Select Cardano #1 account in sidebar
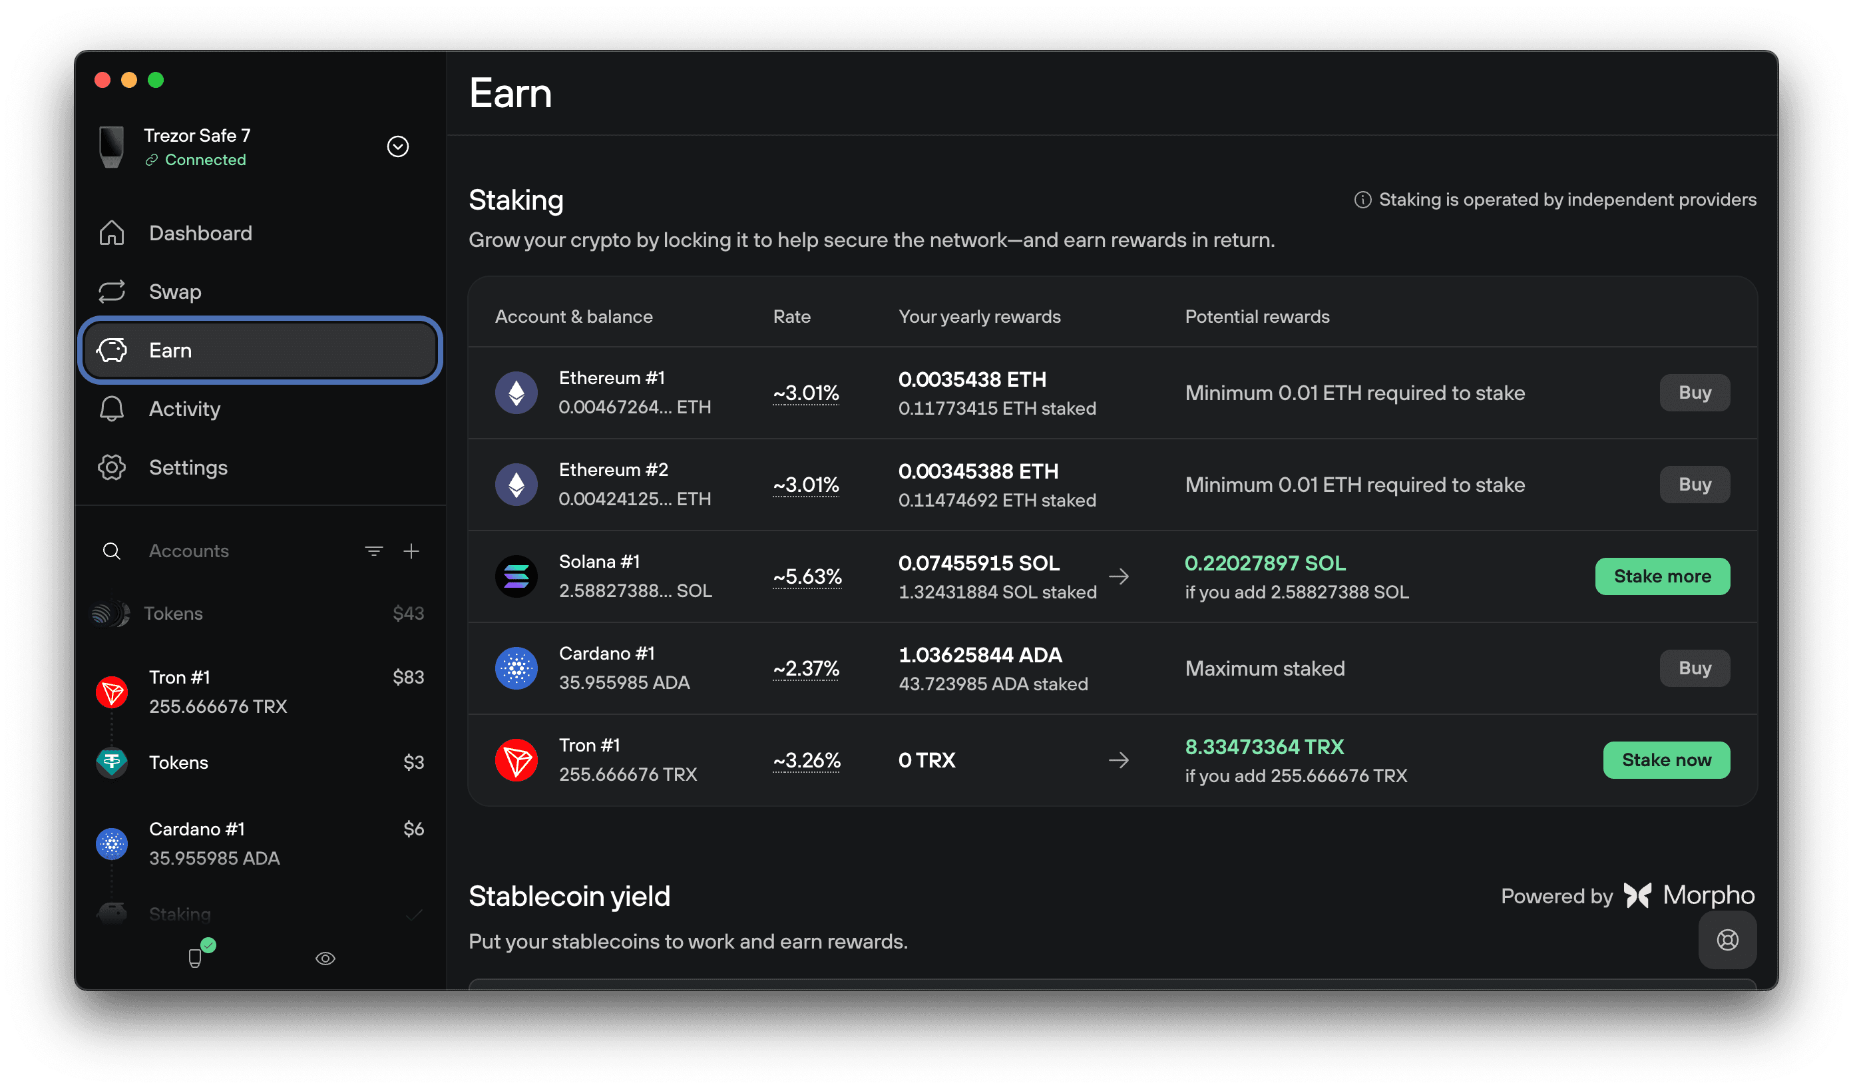Image resolution: width=1853 pixels, height=1089 pixels. click(260, 844)
